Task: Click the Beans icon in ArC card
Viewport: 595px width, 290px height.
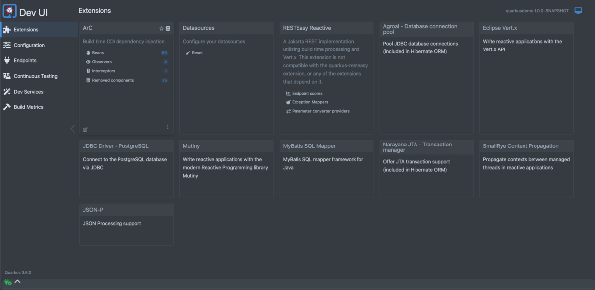Action: pyautogui.click(x=88, y=53)
